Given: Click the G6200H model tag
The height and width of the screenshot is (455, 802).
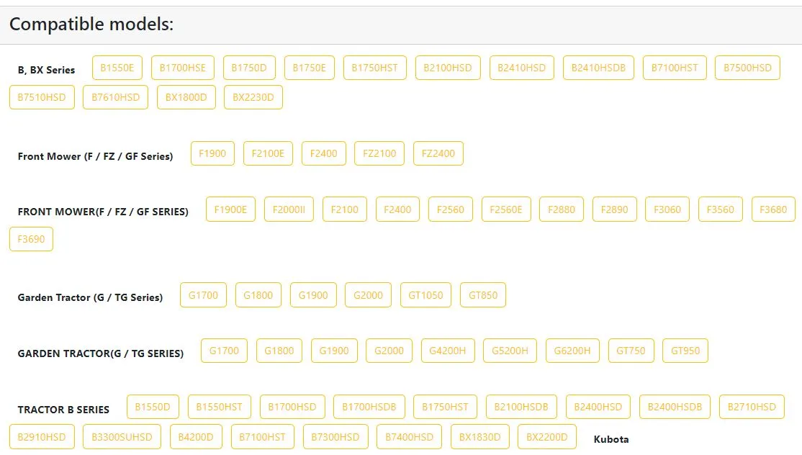Looking at the screenshot, I should 572,351.
